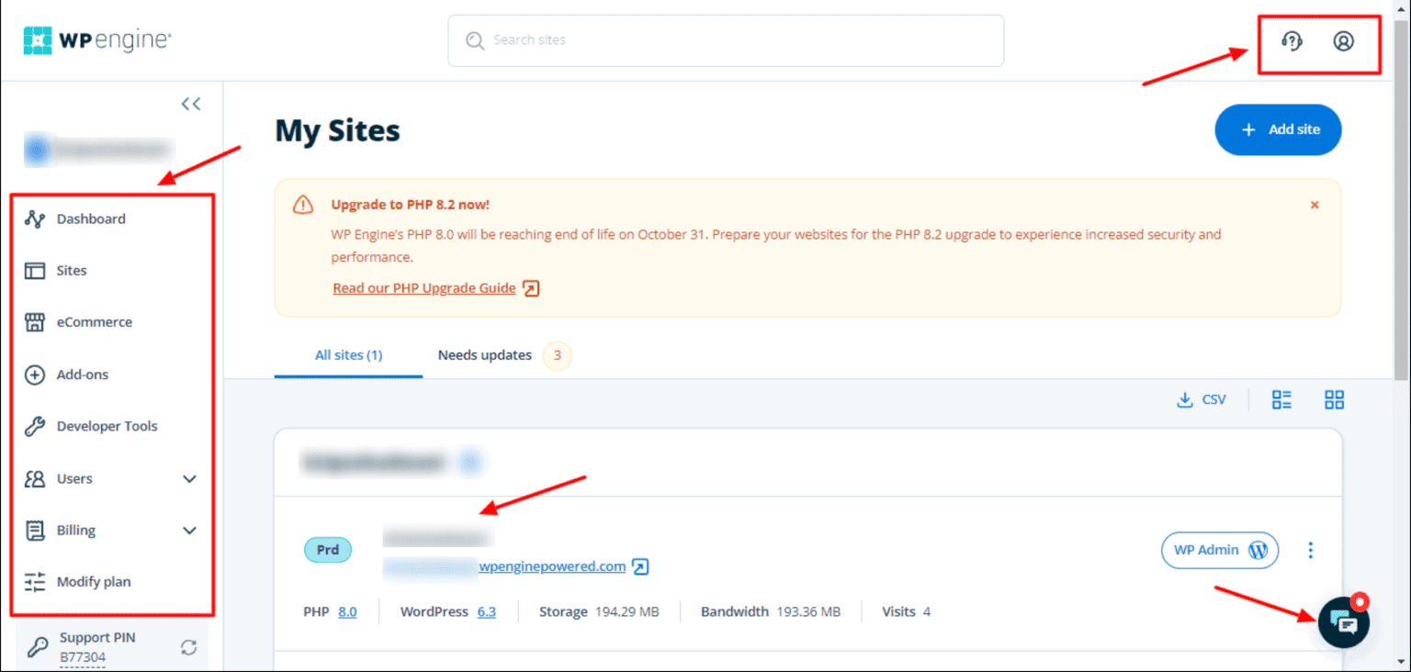Go to Developer Tools in sidebar
This screenshot has width=1411, height=672.
click(x=107, y=426)
